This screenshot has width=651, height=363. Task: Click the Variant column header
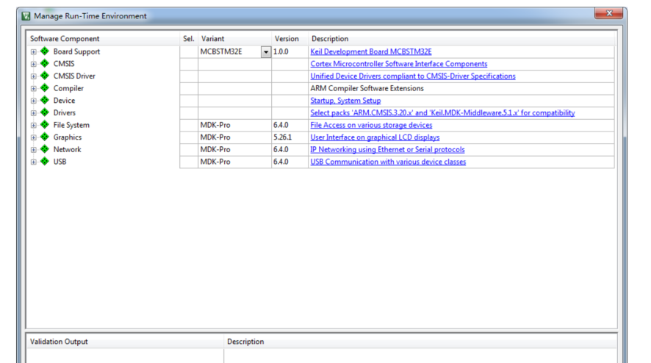click(212, 39)
